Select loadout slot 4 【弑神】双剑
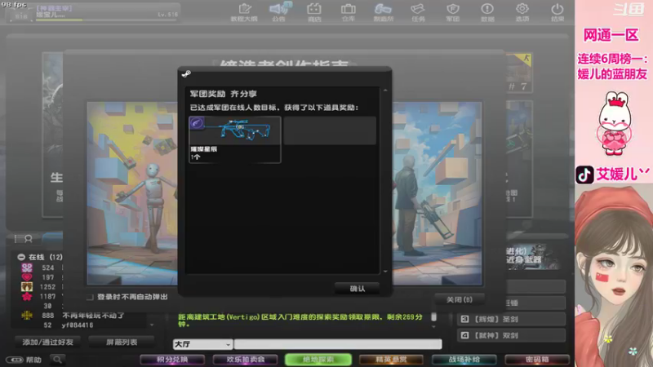Screen dimensions: 653x367 [x=512, y=335]
